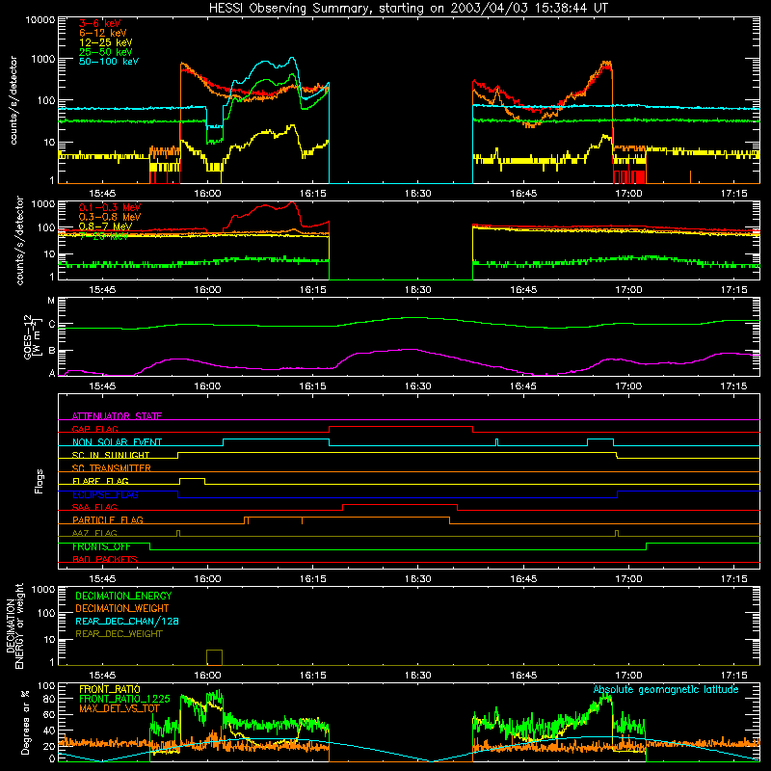Pick the PARTICLE_FLAG label
The image size is (771, 771).
pyautogui.click(x=108, y=519)
